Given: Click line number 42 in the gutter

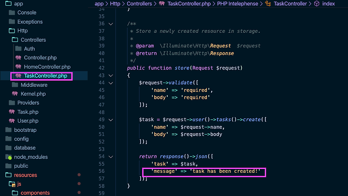Looking at the screenshot, I should pyautogui.click(x=101, y=68).
